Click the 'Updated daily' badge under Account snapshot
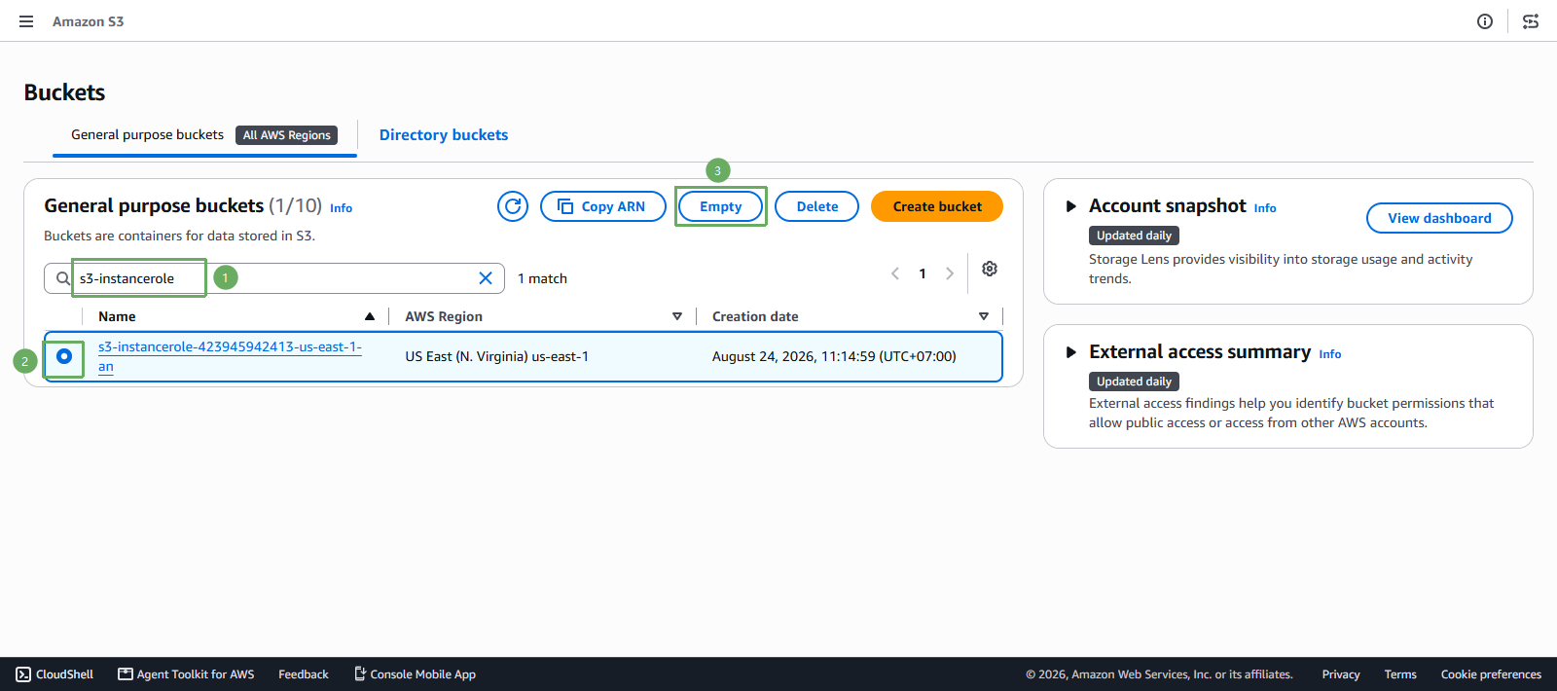This screenshot has height=691, width=1557. (1134, 236)
